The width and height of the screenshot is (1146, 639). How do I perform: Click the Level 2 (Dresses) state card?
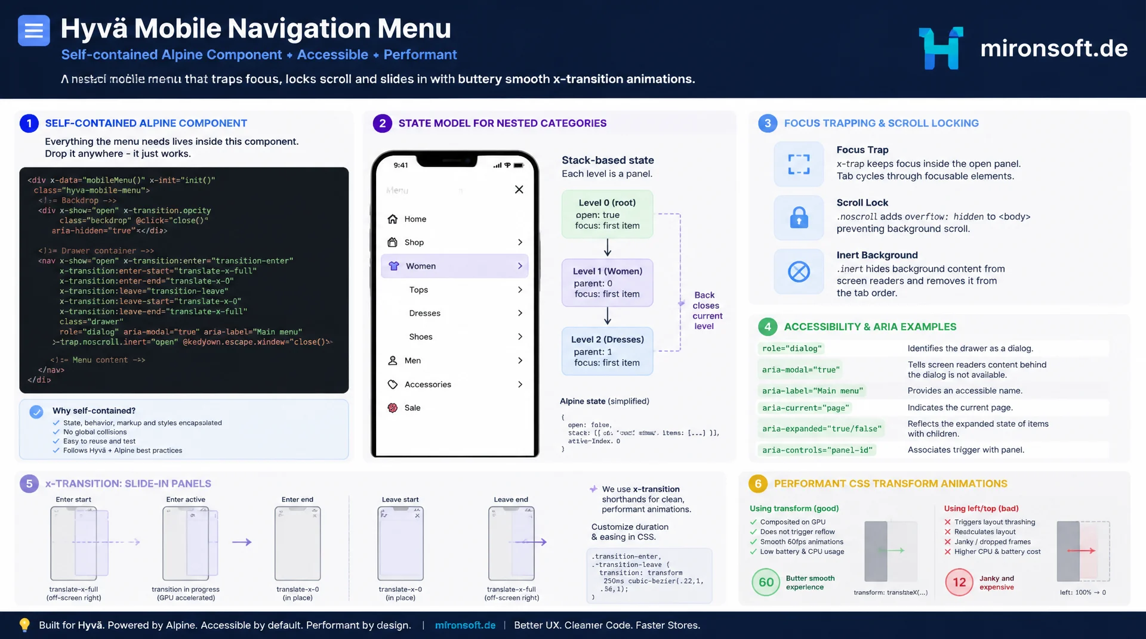click(x=607, y=351)
